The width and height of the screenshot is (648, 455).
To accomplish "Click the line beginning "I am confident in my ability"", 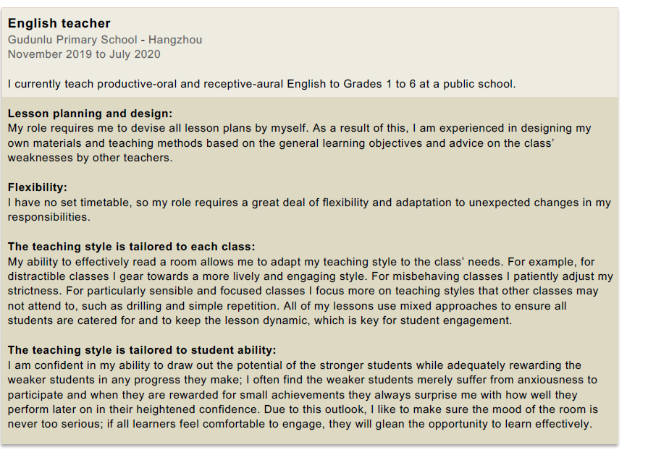I will [x=295, y=365].
